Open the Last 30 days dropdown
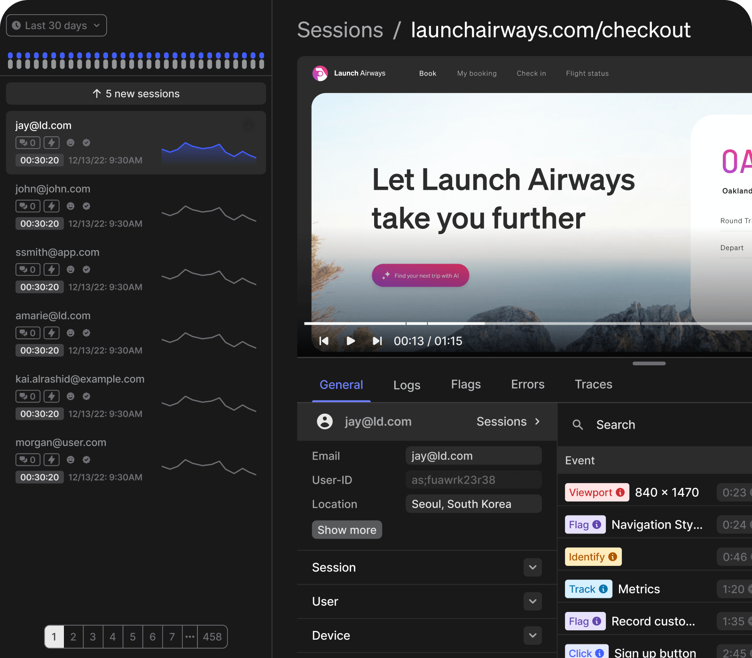The height and width of the screenshot is (658, 752). 56,25
